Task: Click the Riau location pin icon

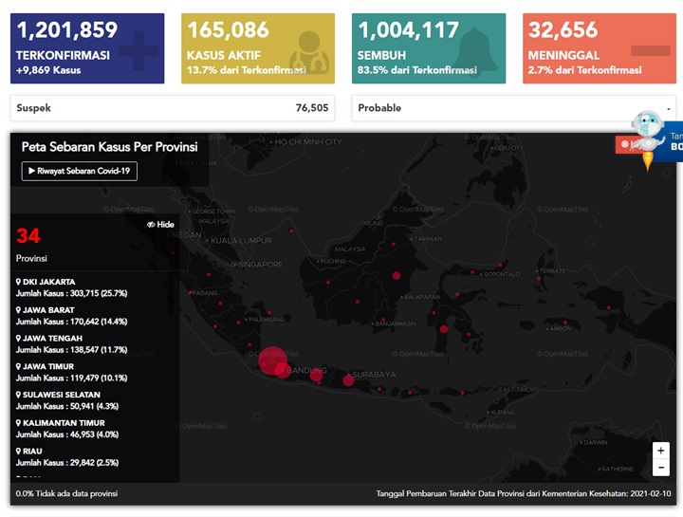Action: 19,452
